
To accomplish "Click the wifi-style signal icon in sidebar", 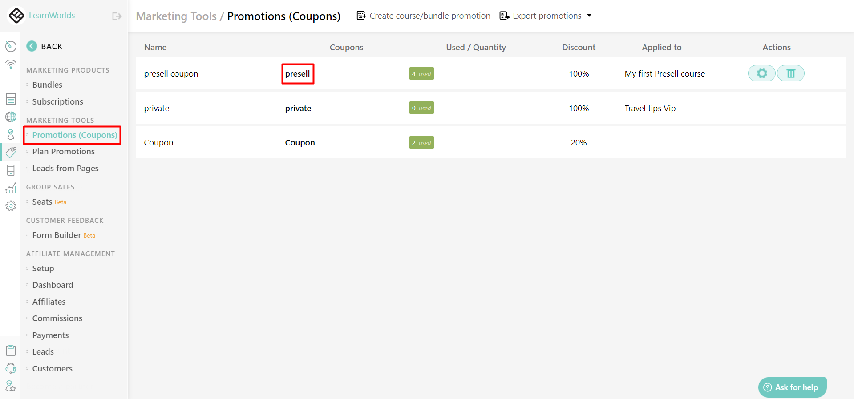I will pos(11,64).
